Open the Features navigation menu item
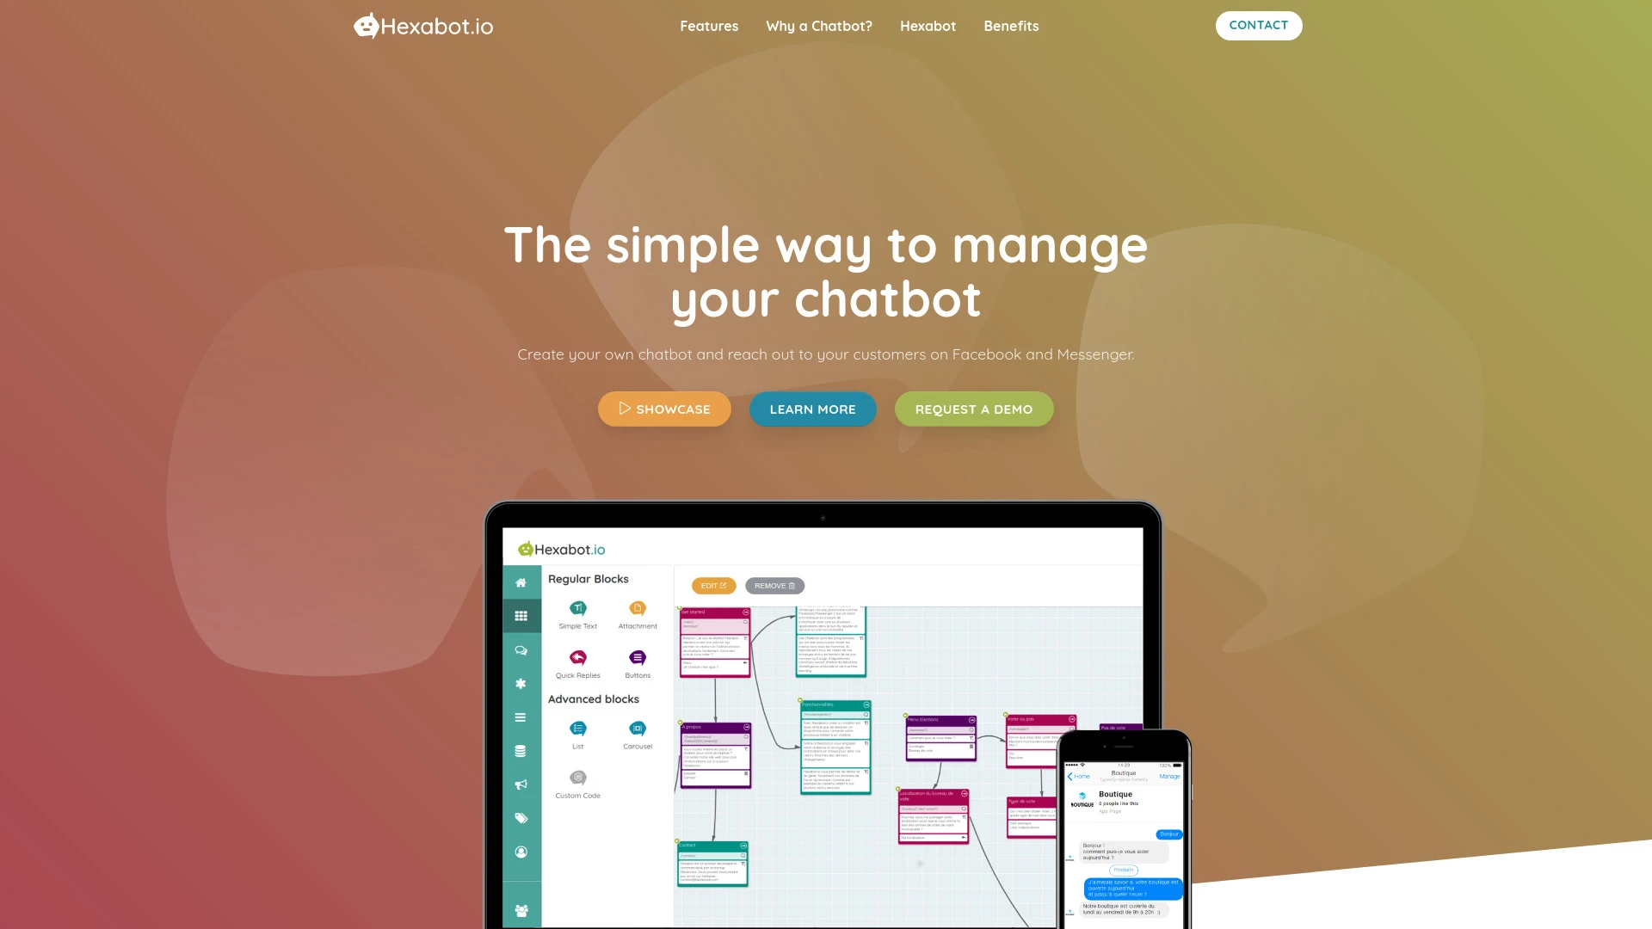The width and height of the screenshot is (1652, 929). pos(709,25)
